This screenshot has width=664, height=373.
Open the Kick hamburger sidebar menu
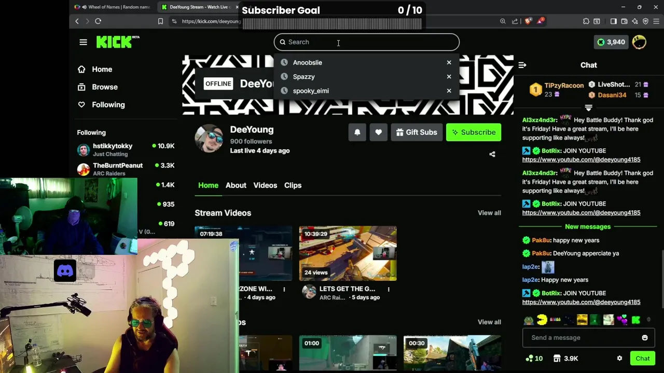pyautogui.click(x=83, y=42)
